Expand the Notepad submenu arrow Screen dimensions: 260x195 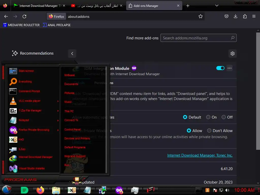point(58,120)
